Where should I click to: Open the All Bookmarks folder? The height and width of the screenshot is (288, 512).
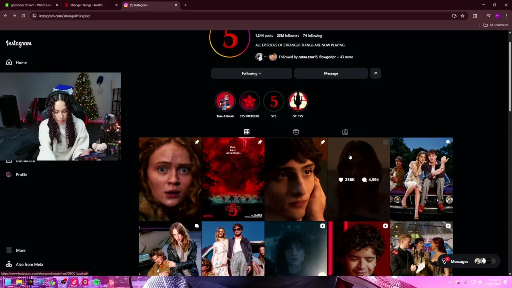pyautogui.click(x=496, y=25)
